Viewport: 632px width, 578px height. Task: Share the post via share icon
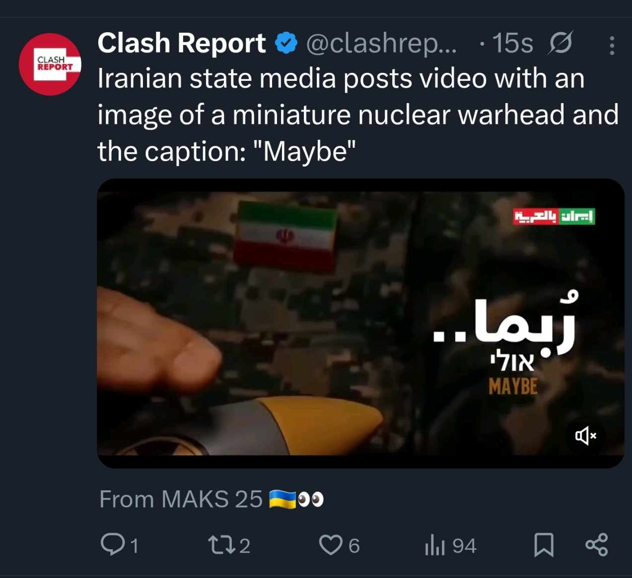596,545
